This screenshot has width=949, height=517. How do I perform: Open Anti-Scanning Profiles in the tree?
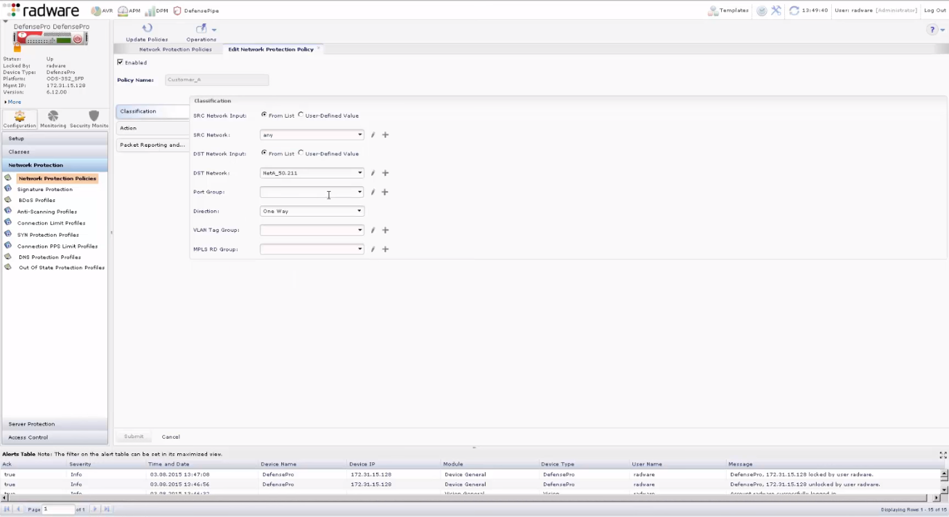point(47,212)
